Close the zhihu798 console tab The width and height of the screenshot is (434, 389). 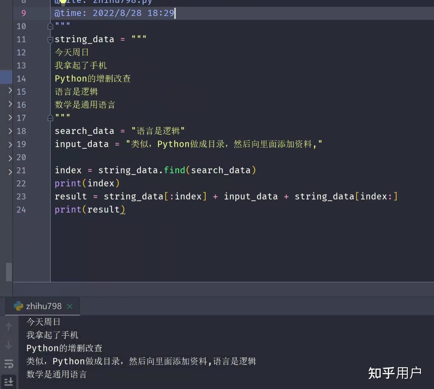69,306
